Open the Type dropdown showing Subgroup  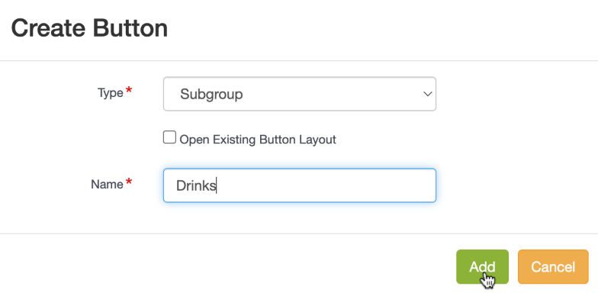click(x=299, y=94)
